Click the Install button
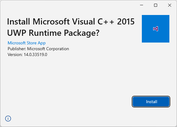The image size is (177, 127). pos(151,102)
